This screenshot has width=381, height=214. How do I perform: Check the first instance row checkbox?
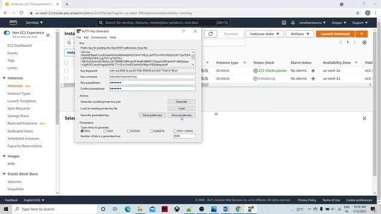click(66, 71)
